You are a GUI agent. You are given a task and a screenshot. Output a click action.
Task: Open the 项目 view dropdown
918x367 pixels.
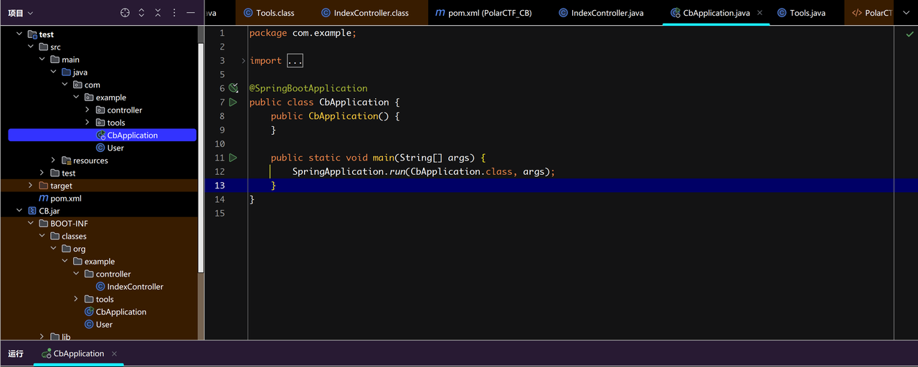coord(21,13)
